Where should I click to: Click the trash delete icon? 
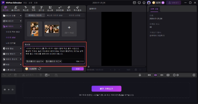15,75
